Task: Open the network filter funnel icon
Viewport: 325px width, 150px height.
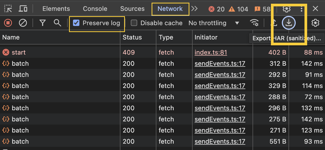Action: [x=42, y=23]
